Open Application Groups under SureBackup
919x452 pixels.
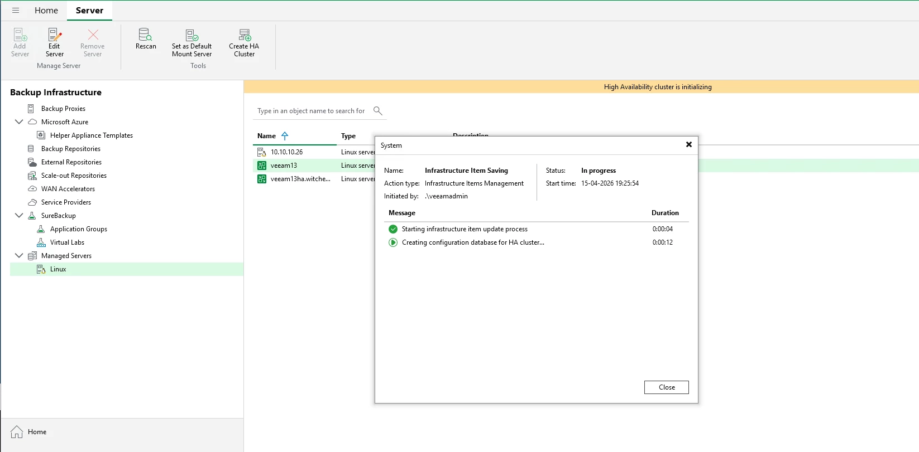coord(79,229)
